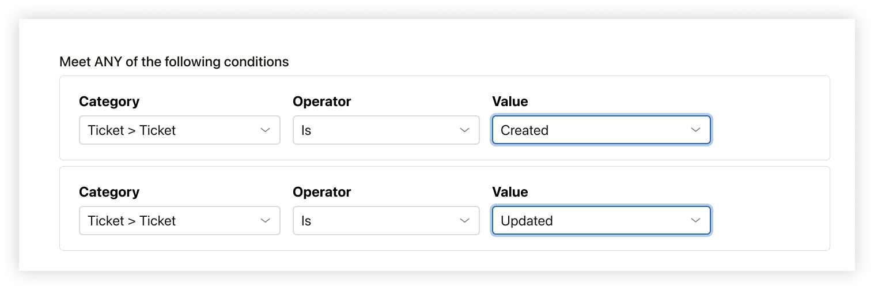
Task: Click the Value label above Created
Action: 510,101
